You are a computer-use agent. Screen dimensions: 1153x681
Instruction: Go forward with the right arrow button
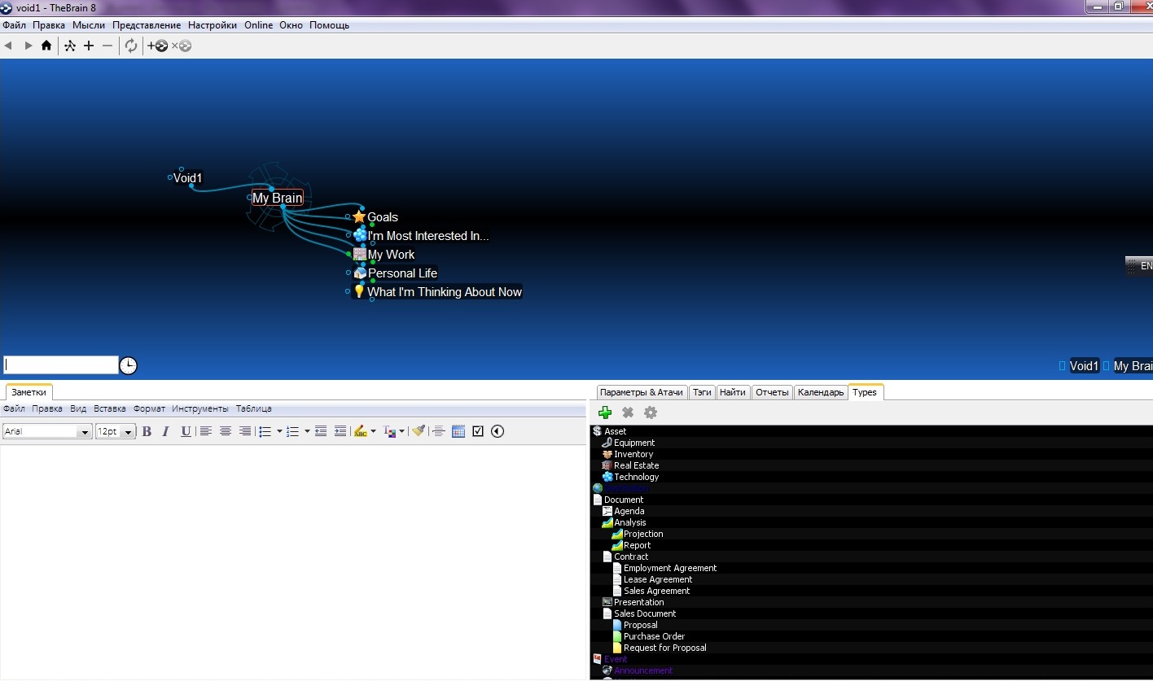28,46
